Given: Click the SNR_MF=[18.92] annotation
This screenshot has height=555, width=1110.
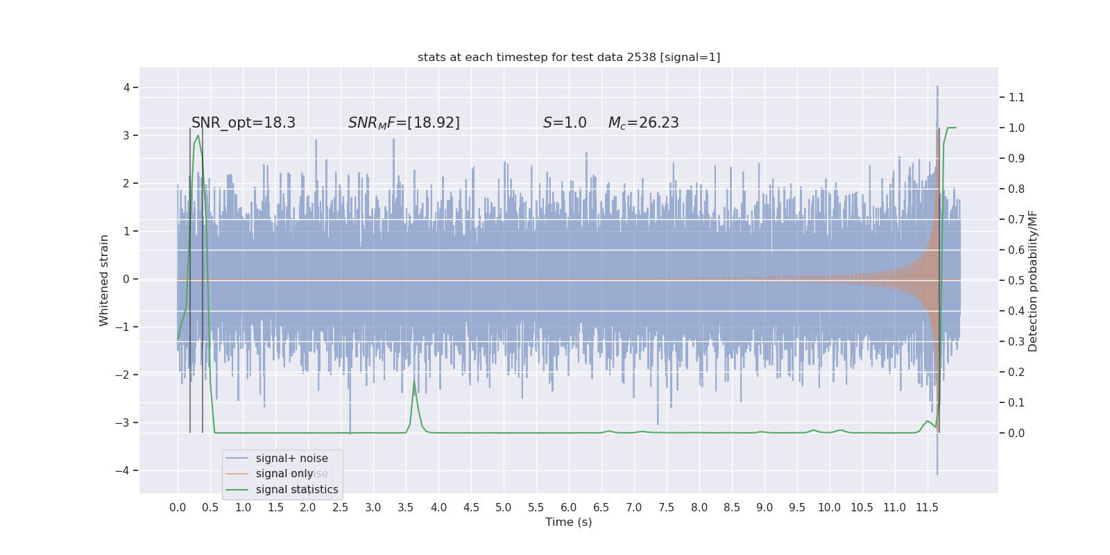Looking at the screenshot, I should click(404, 123).
